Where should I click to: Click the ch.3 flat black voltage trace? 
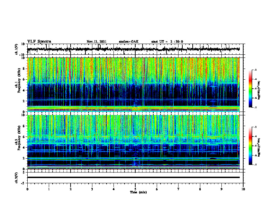[133, 177]
